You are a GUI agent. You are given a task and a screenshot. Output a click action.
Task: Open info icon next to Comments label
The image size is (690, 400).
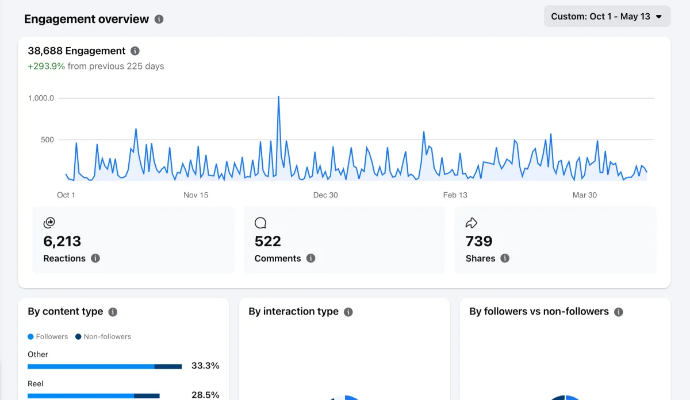310,258
